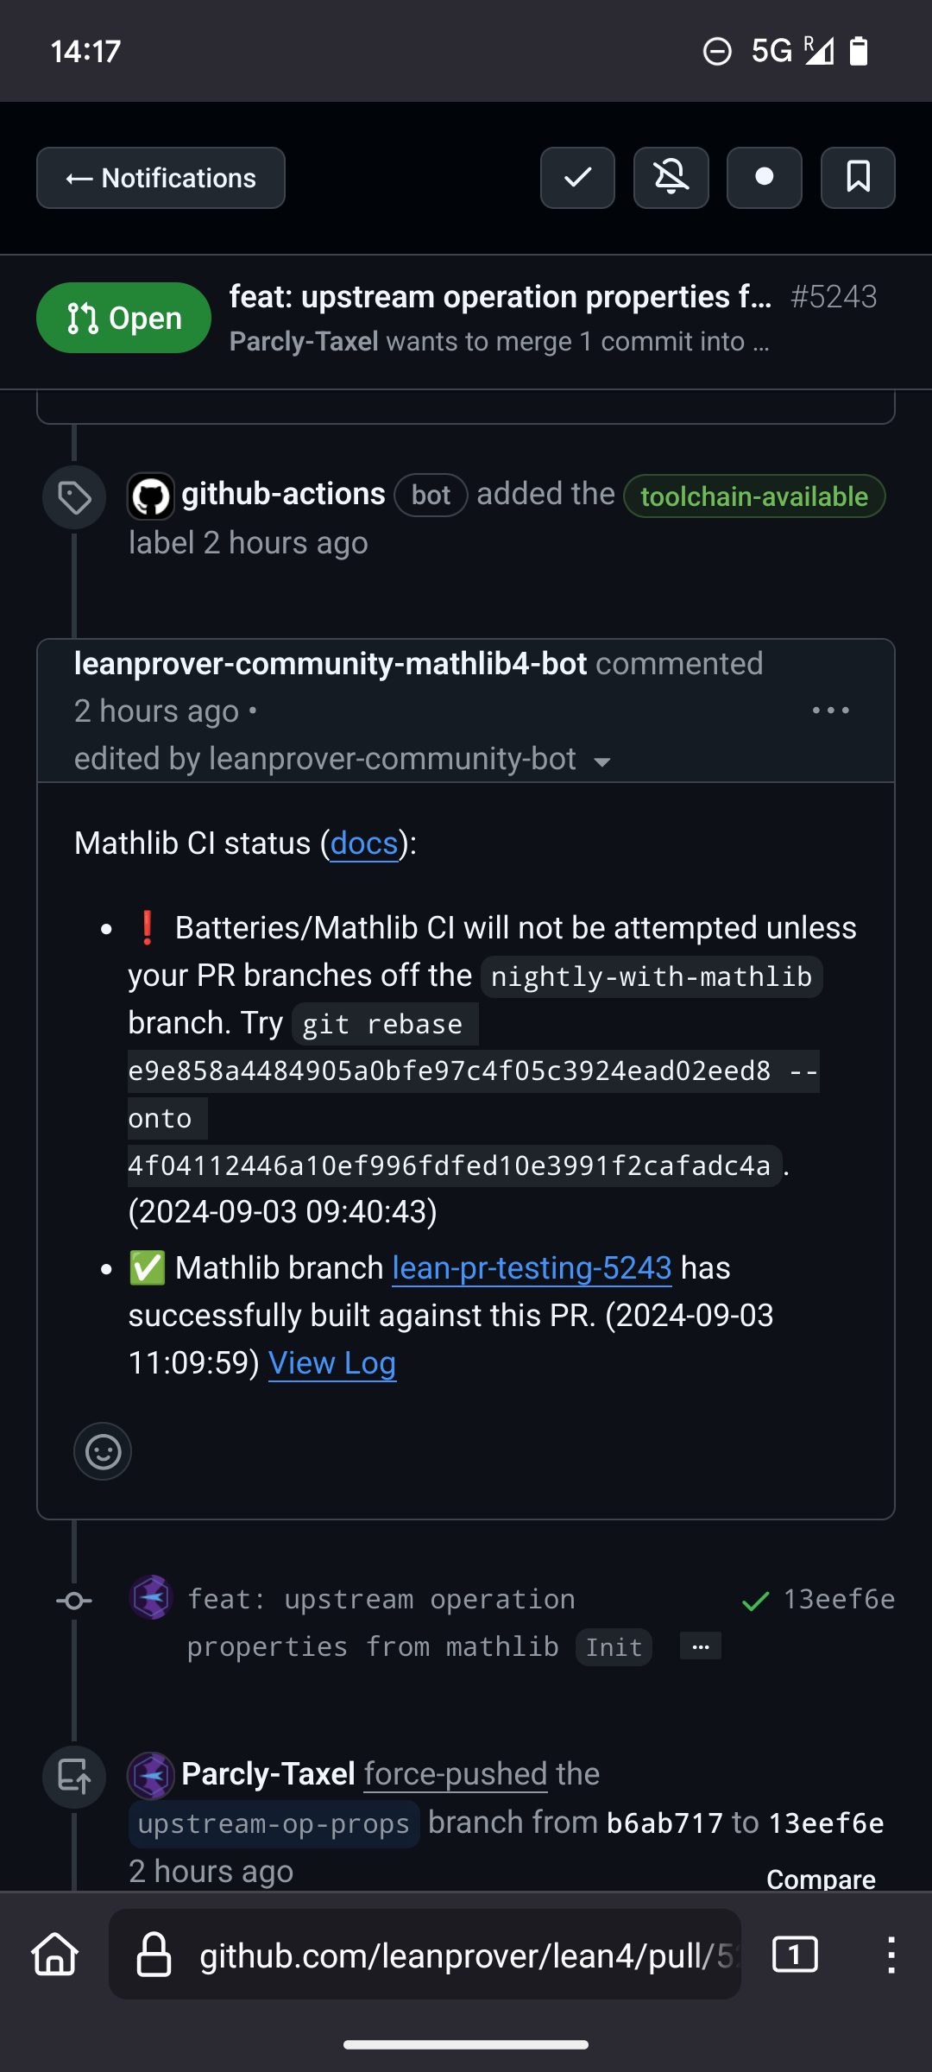Image resolution: width=932 pixels, height=2072 pixels.
Task: Open lean-pr-testing-5243 branch link
Action: [532, 1268]
